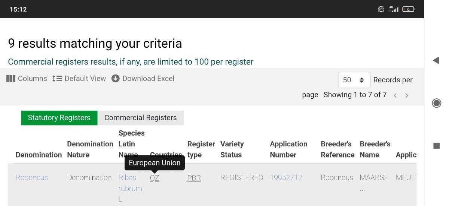This screenshot has height=206, width=449.
Task: Sort by Breeder's Name column header
Action: pos(375,149)
